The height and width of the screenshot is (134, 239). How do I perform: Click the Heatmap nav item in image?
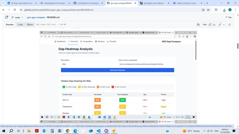(x=73, y=41)
